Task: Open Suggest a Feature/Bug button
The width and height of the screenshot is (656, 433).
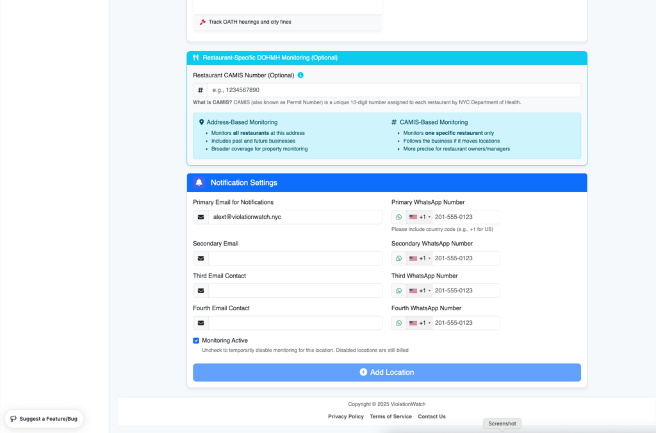Action: 44,419
